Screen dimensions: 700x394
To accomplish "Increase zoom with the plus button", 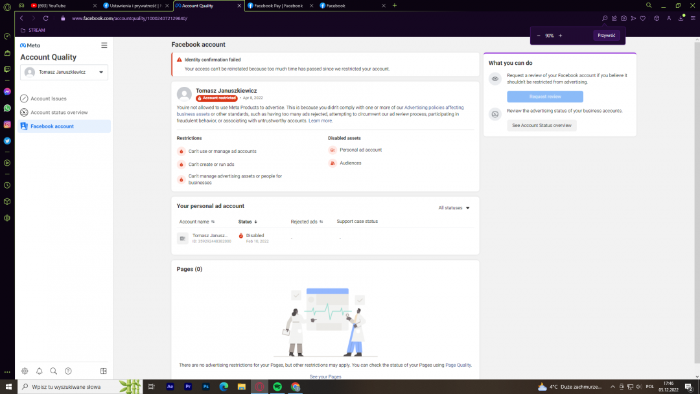I will coord(560,36).
